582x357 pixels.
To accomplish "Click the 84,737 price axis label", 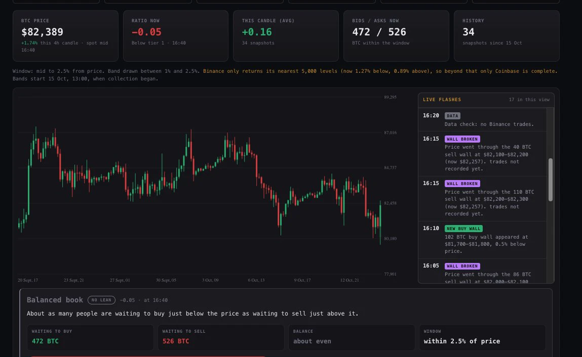I will 390,168.
